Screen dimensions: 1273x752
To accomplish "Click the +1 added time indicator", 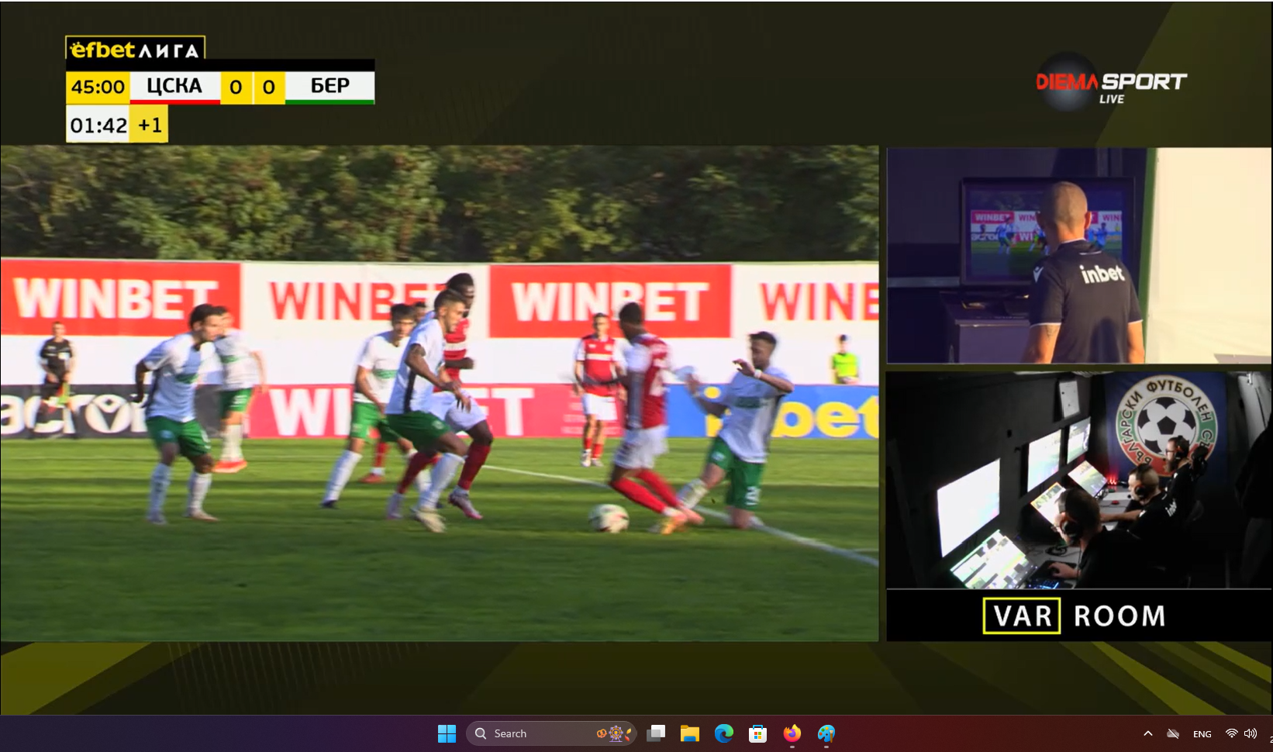I will tap(150, 125).
